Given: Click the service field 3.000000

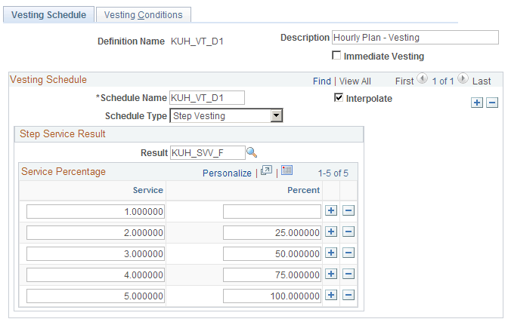Looking at the screenshot, I should 95,253.
